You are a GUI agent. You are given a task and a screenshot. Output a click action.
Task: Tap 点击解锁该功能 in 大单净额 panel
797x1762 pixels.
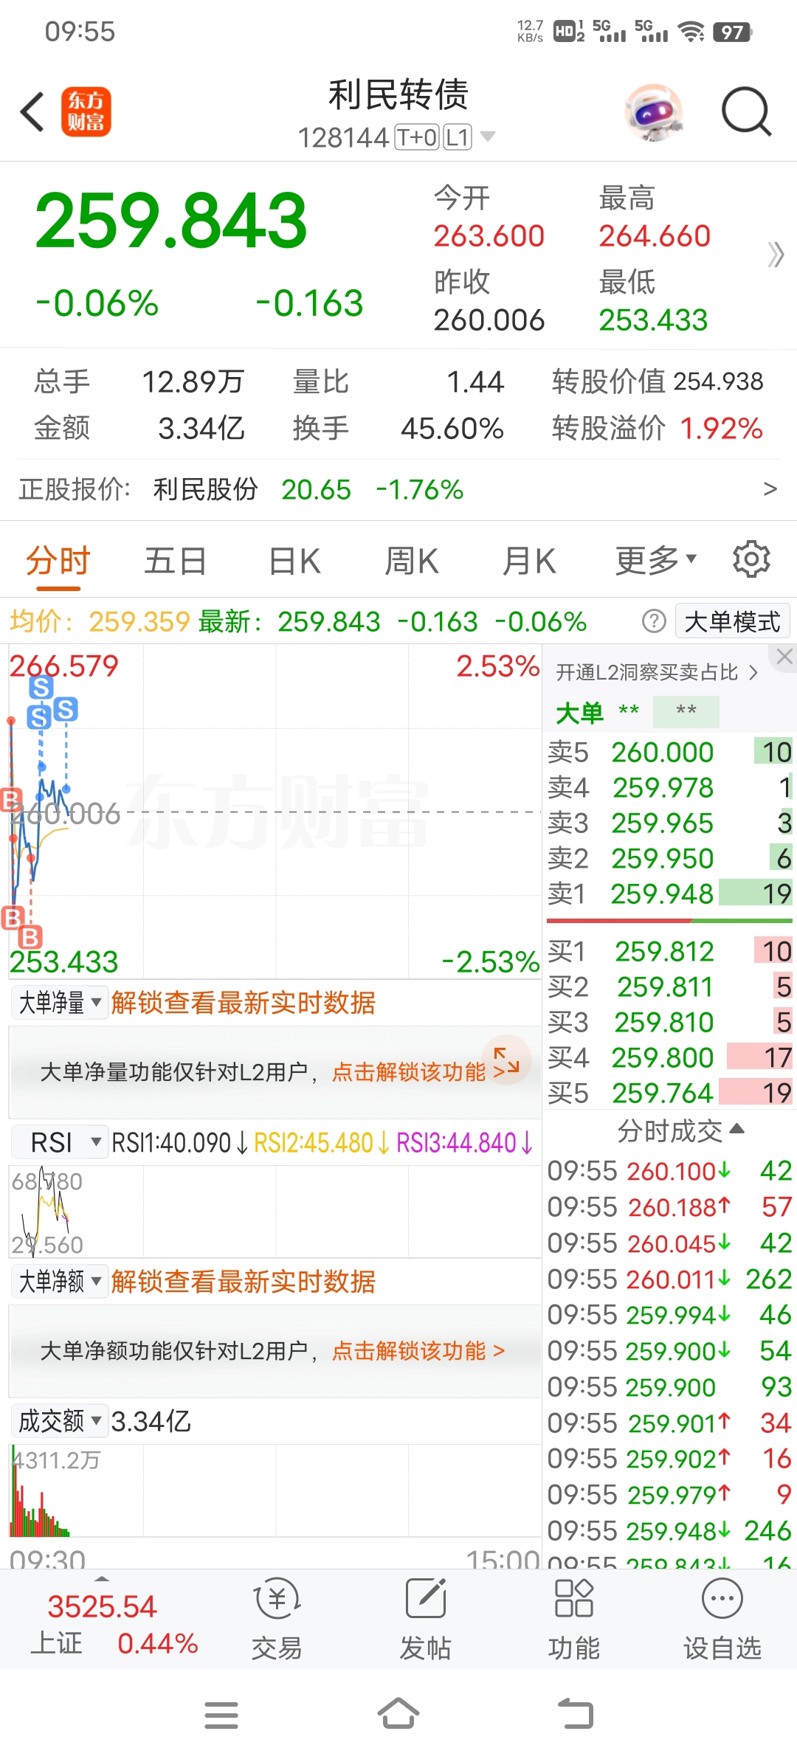[x=418, y=1351]
